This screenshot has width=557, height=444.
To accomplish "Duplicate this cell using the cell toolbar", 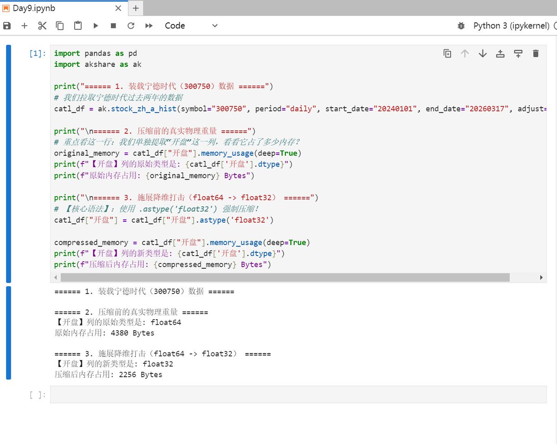I will coord(447,53).
